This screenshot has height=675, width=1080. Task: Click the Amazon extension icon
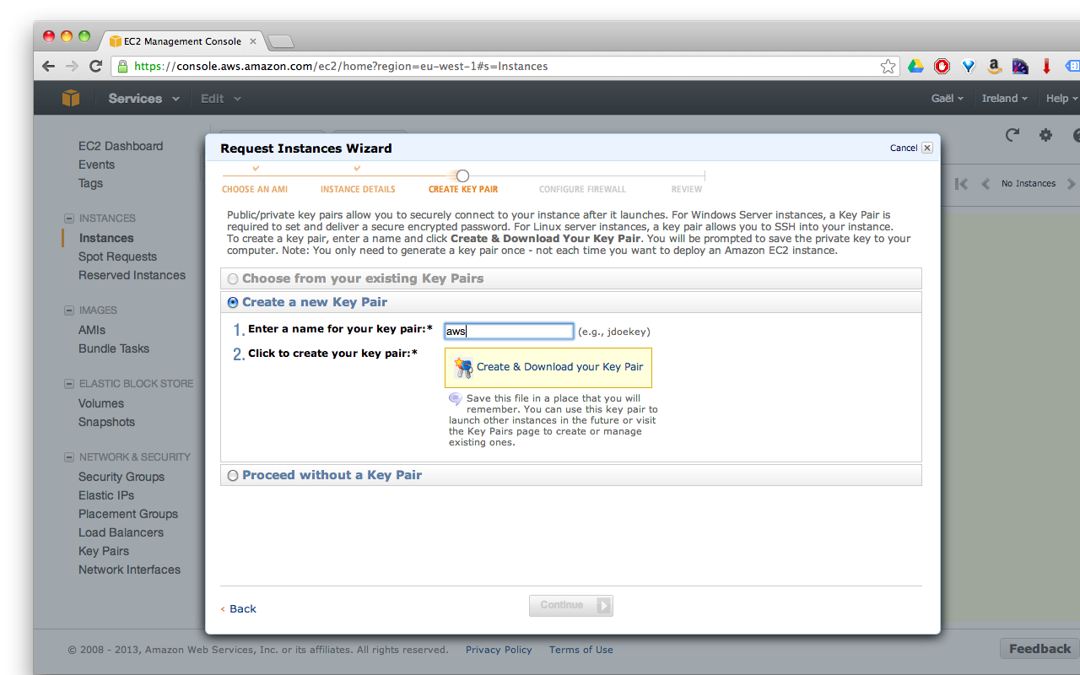tap(994, 65)
